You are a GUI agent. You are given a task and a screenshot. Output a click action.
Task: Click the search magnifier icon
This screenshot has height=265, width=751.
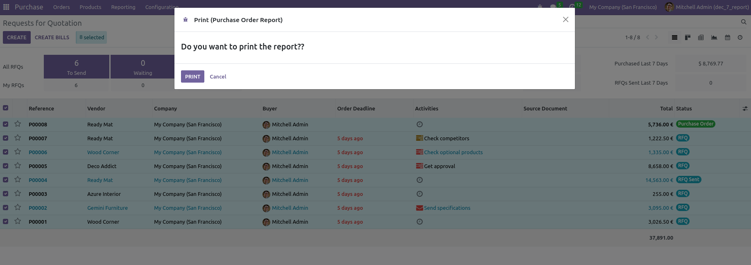tap(744, 22)
